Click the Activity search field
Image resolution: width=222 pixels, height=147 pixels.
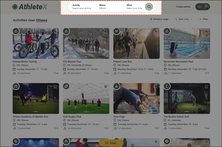[x=82, y=7]
